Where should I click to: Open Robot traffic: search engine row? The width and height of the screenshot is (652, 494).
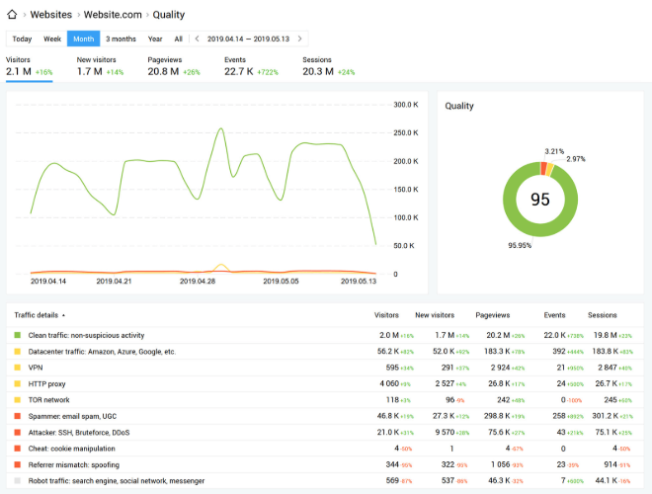click(x=116, y=481)
